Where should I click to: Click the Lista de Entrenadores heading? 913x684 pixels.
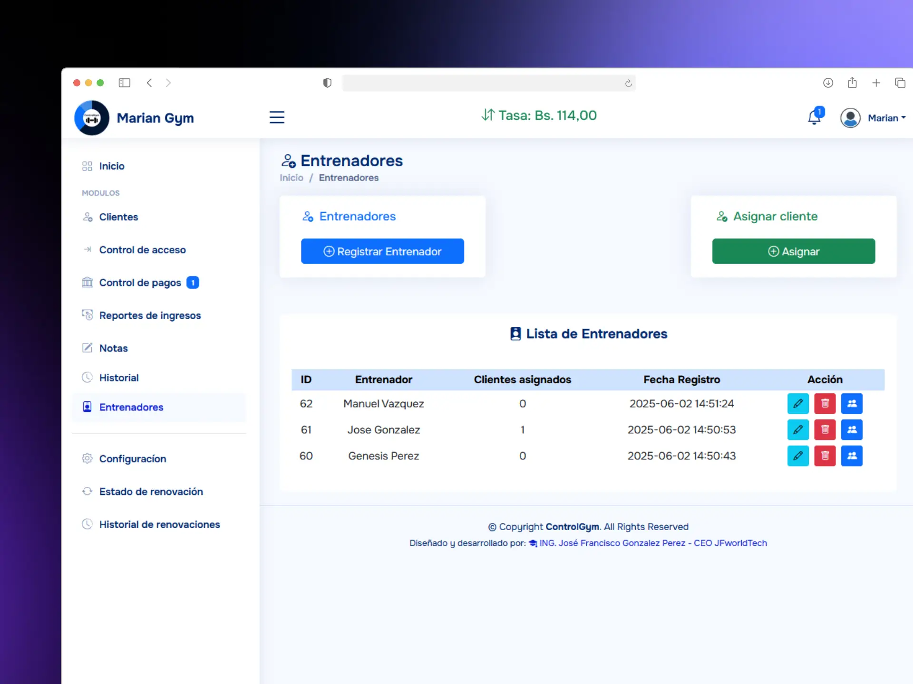(x=588, y=334)
